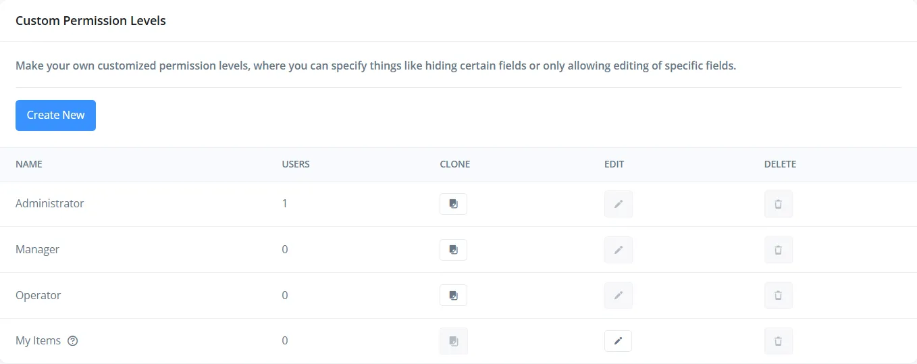Click the DELETE column header

780,164
